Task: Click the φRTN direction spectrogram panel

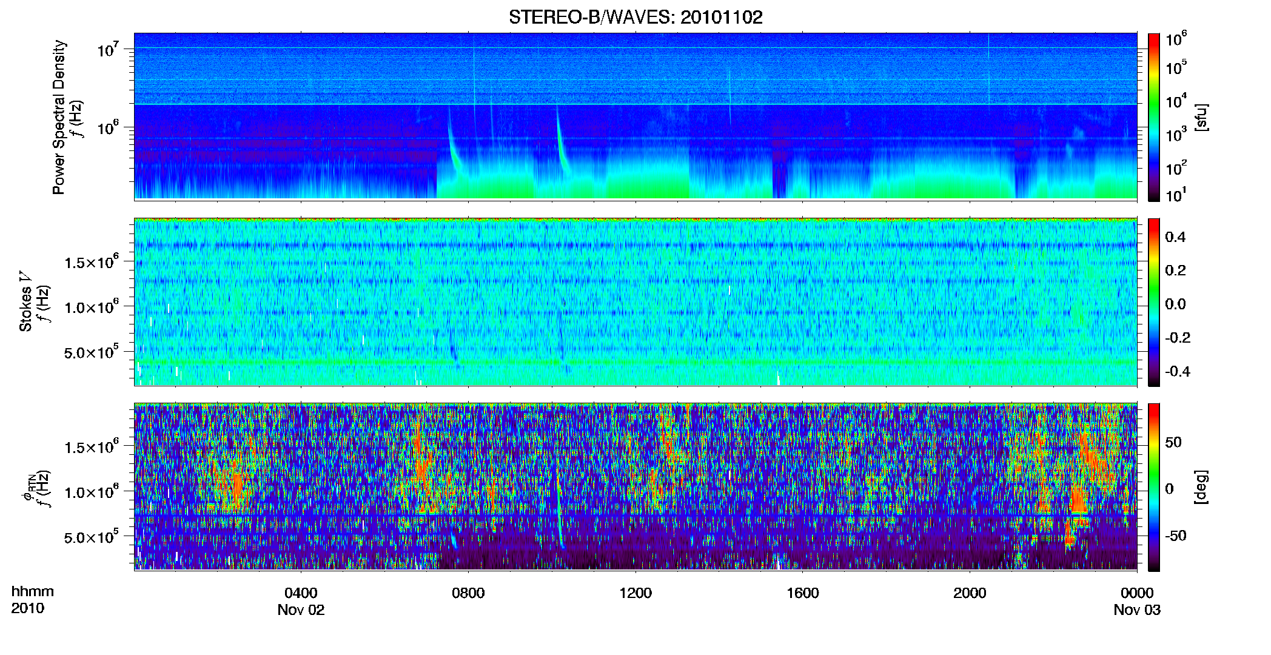Action: 635,486
